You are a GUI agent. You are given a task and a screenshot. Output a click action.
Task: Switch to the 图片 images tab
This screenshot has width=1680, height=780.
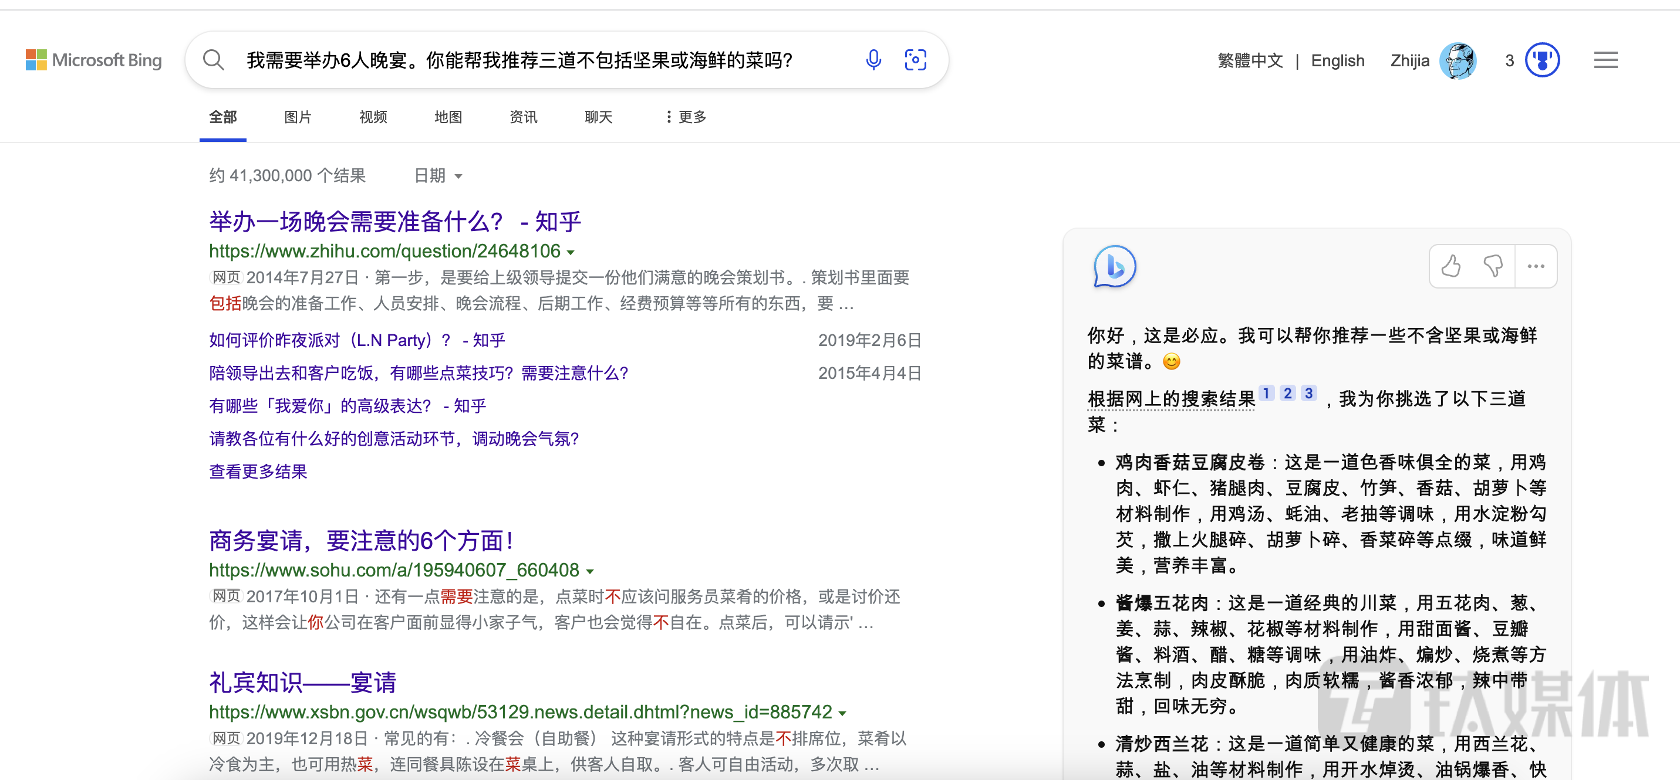(298, 117)
